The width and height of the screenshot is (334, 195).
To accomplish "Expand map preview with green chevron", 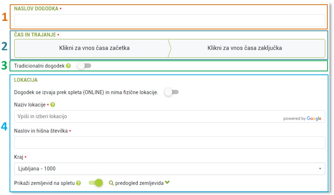I will [167, 183].
